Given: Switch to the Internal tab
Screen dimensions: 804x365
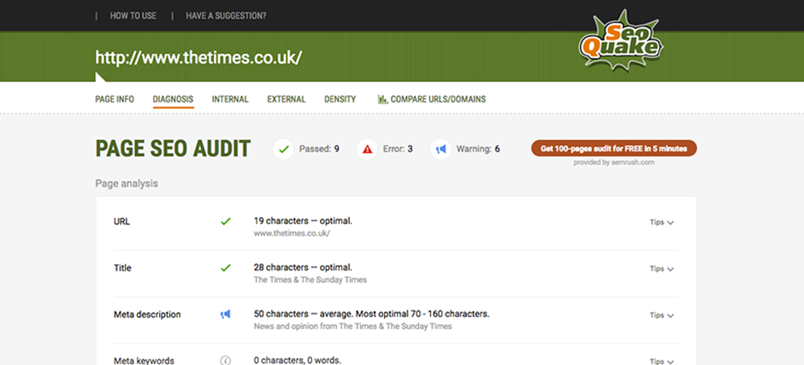Looking at the screenshot, I should pyautogui.click(x=230, y=99).
